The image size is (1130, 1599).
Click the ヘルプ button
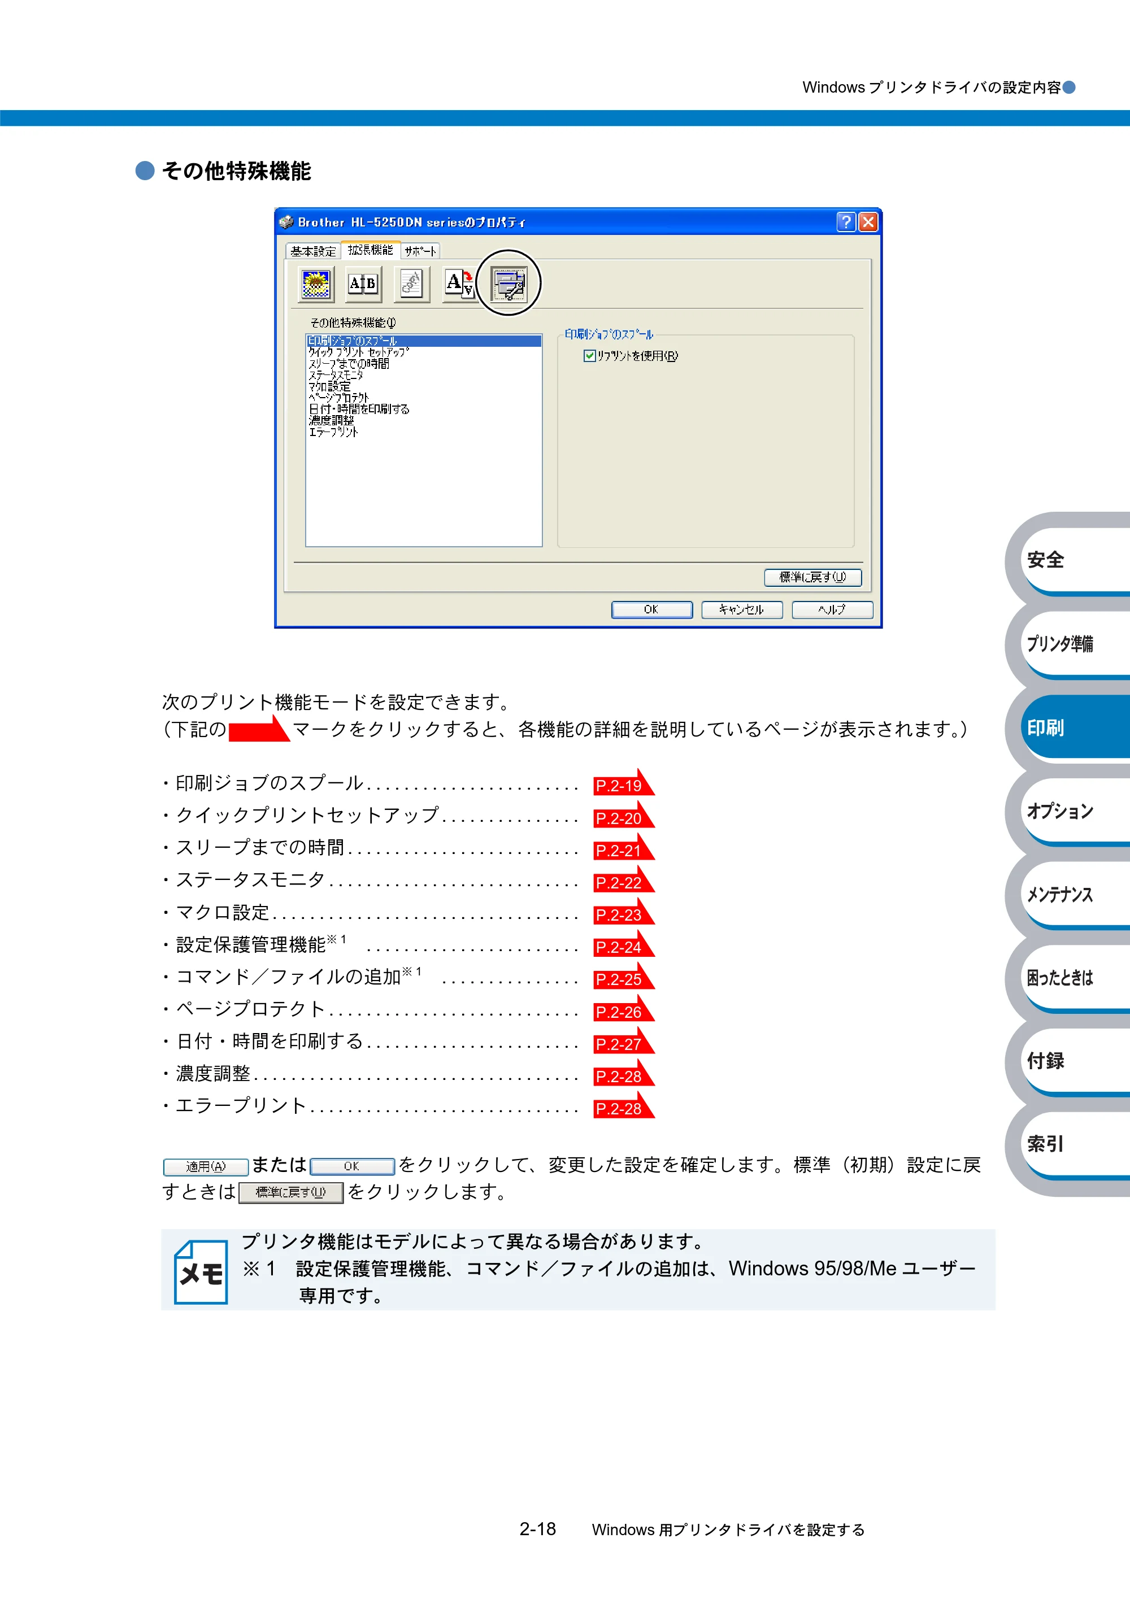(832, 609)
